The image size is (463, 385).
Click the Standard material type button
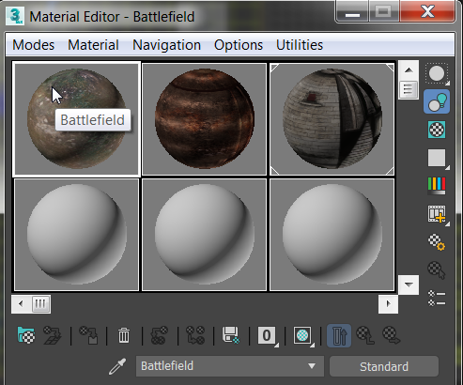[x=384, y=366]
